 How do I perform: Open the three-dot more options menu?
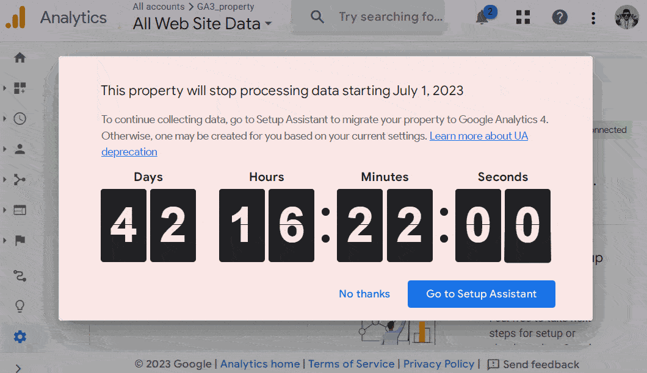[x=593, y=18]
